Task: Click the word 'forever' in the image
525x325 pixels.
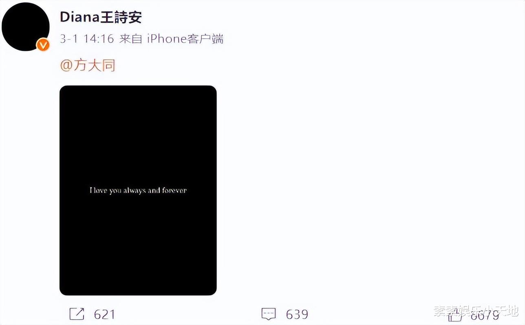Action: click(x=174, y=190)
